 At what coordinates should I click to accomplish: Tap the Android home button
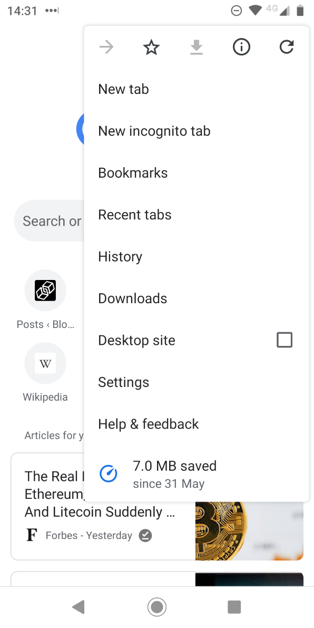(x=156, y=606)
